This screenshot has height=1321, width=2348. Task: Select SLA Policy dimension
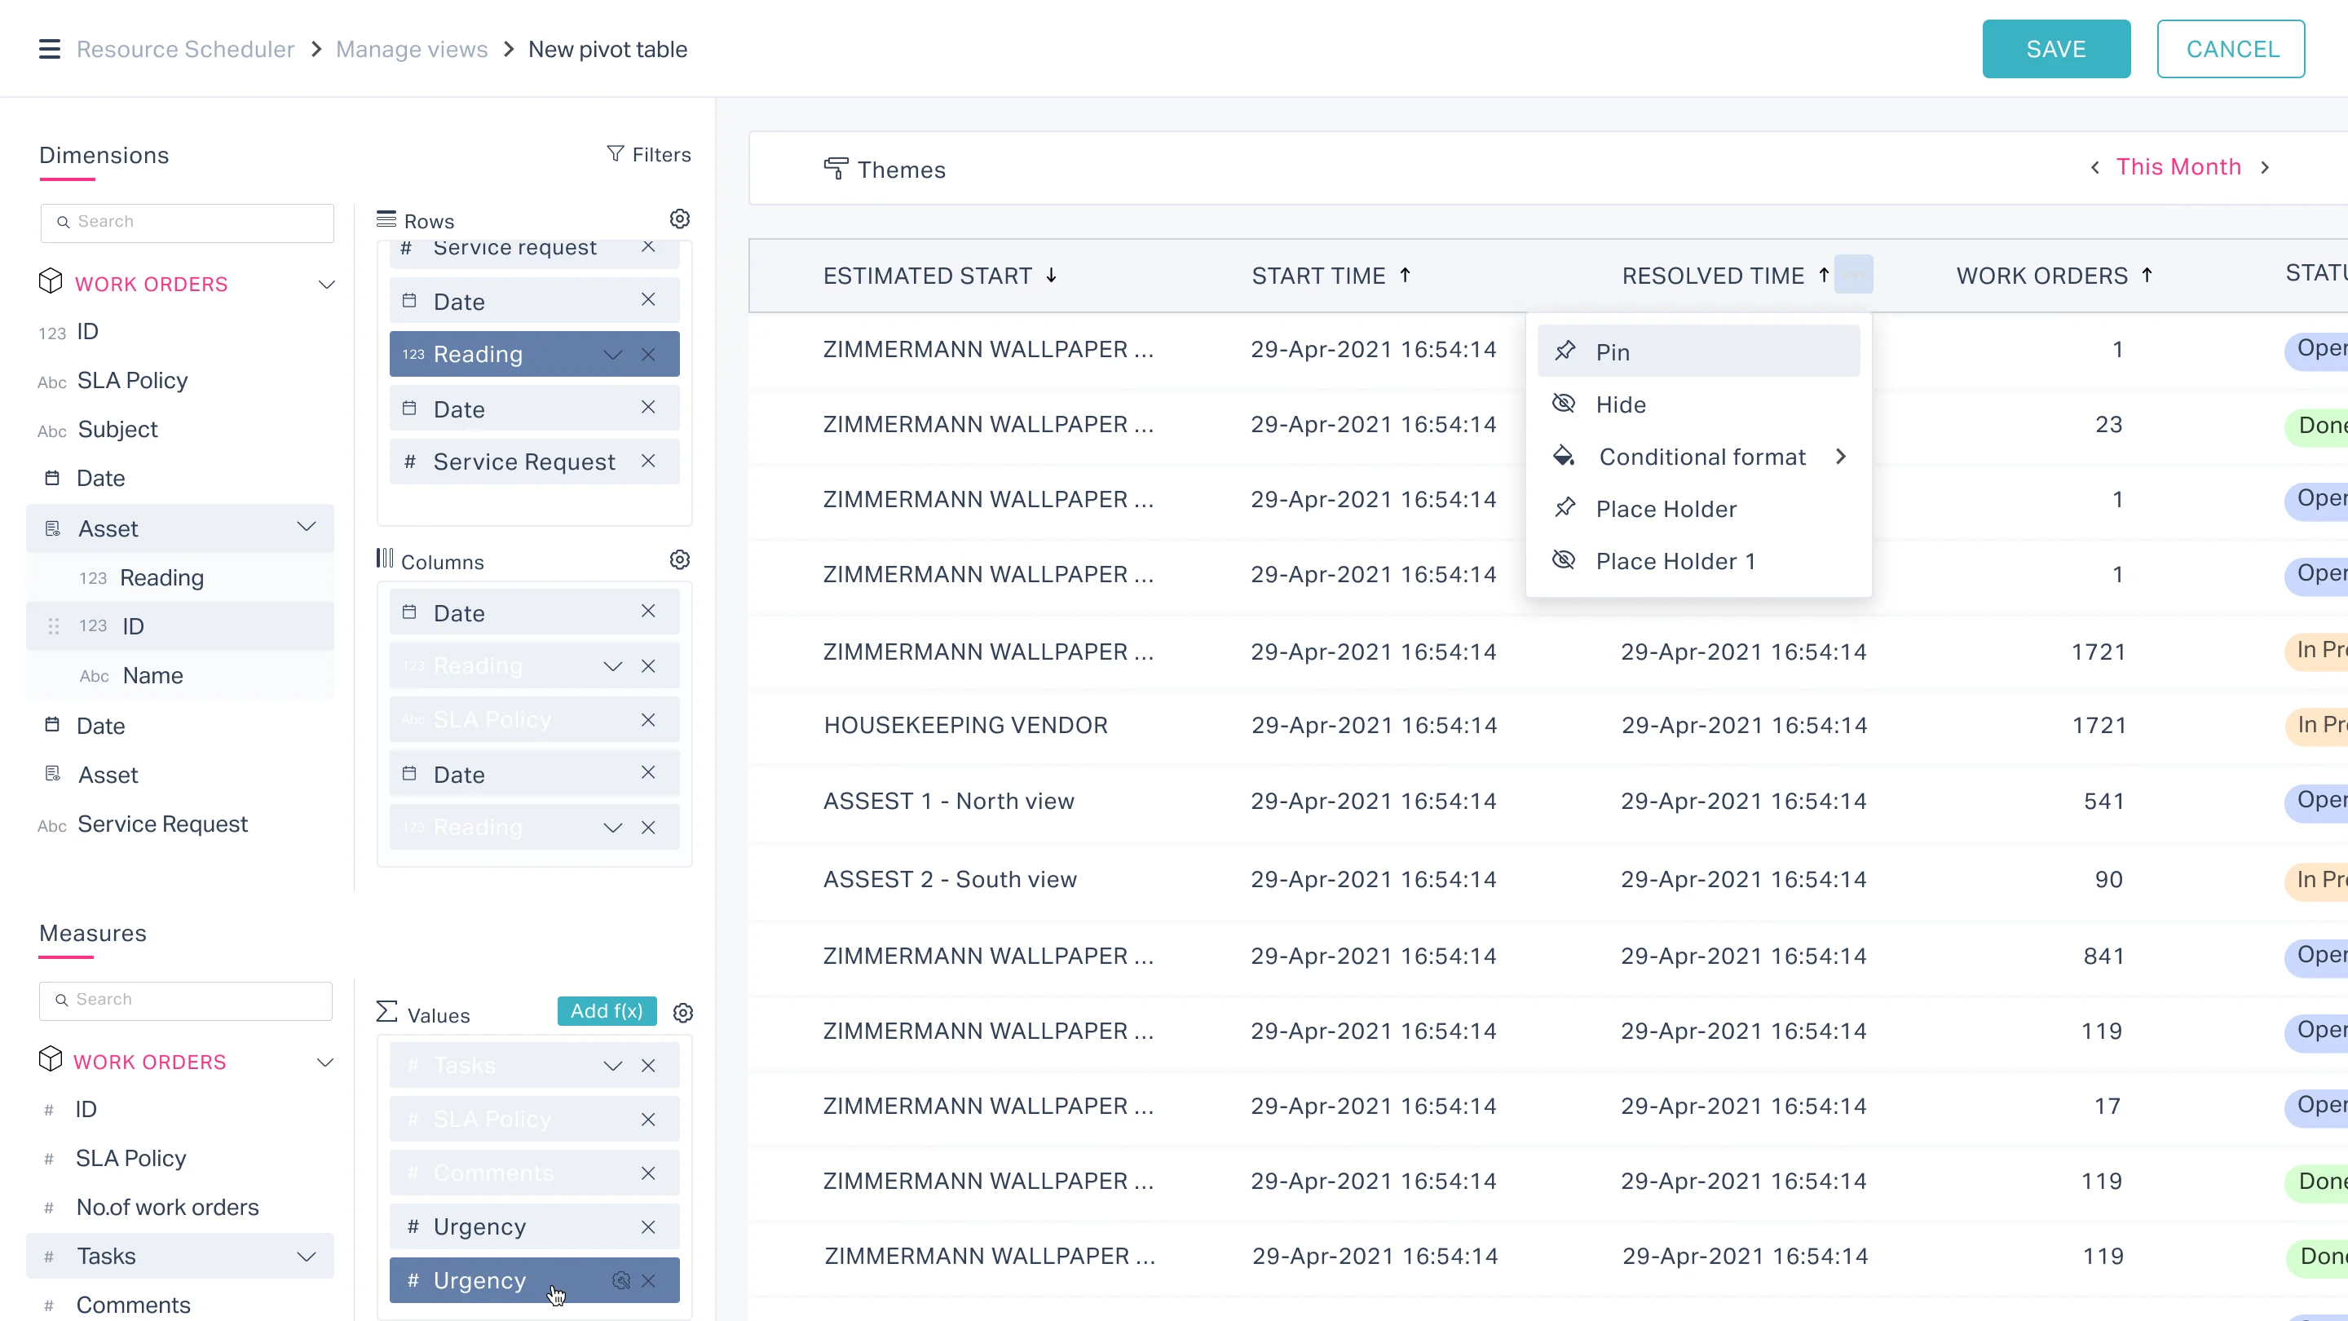pos(132,380)
